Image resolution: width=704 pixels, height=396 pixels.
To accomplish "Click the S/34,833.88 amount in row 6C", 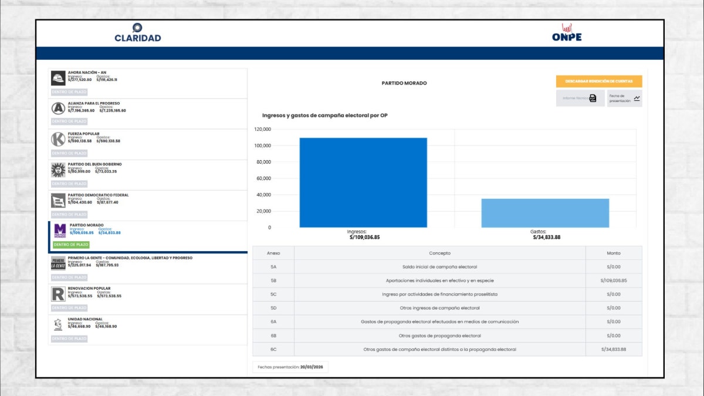I will [614, 349].
